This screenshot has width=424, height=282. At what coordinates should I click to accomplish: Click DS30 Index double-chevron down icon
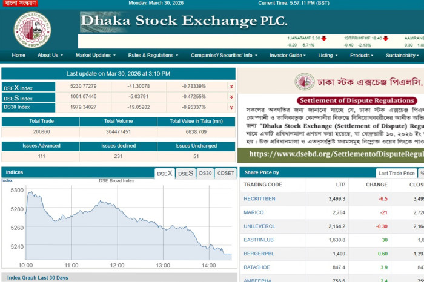pos(231,107)
